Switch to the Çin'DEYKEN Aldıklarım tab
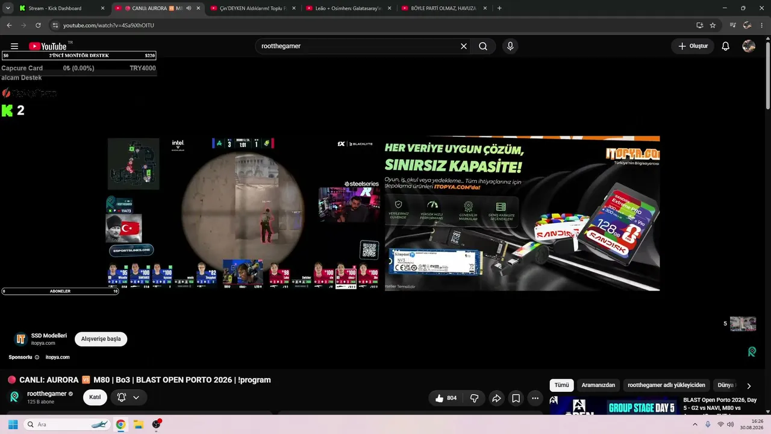 pyautogui.click(x=253, y=8)
